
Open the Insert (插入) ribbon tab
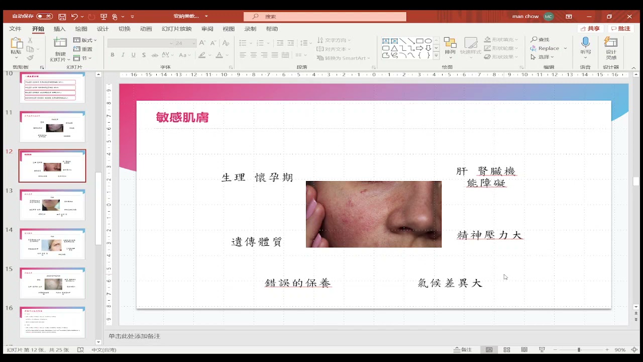[x=59, y=29]
